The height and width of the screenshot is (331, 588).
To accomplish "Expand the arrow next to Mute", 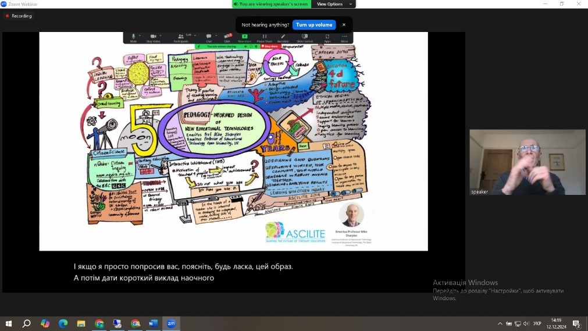I will tap(141, 36).
